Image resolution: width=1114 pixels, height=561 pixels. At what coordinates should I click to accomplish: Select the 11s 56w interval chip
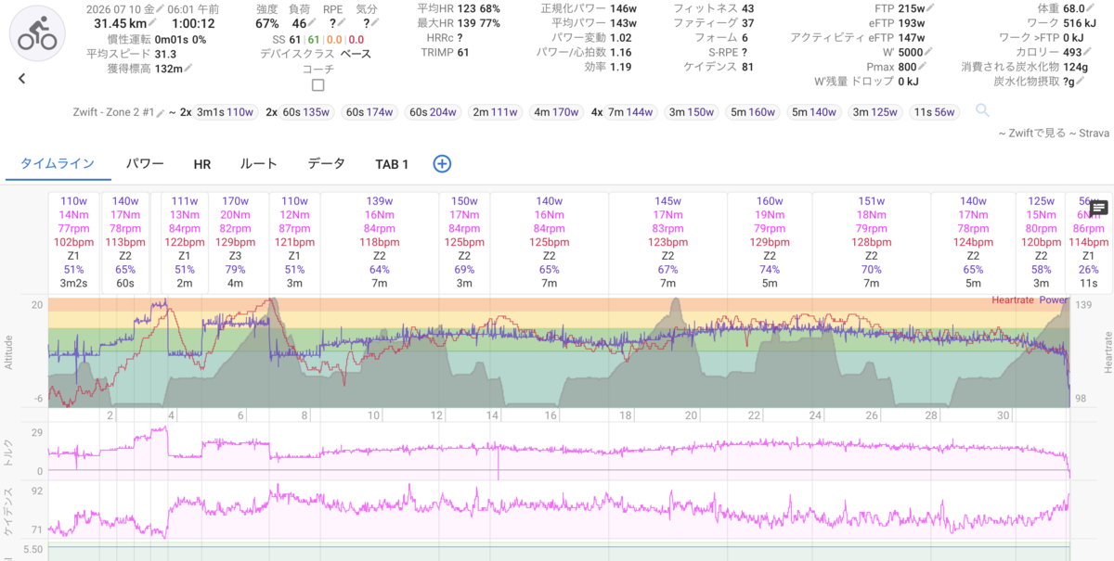[935, 112]
